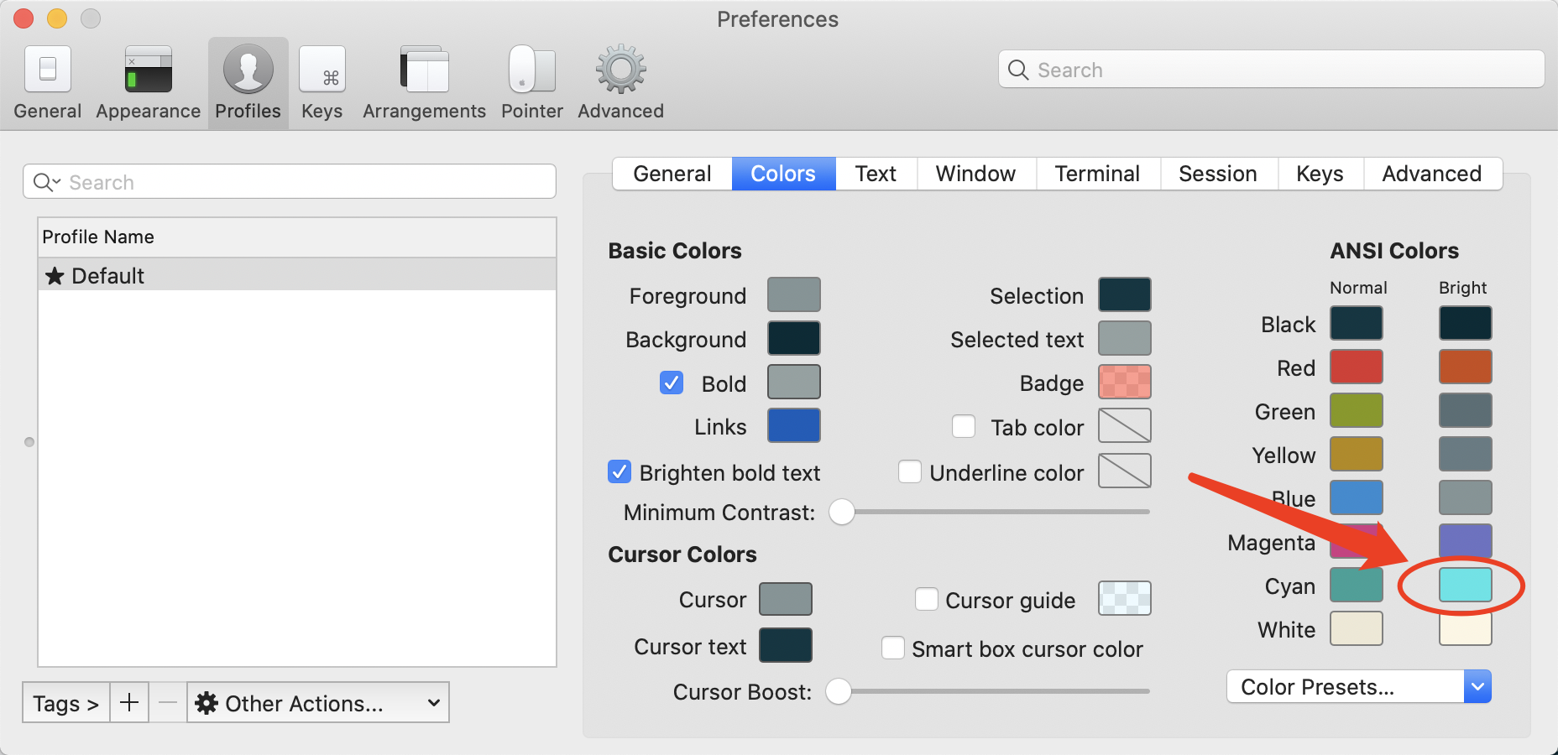Viewport: 1558px width, 755px height.
Task: Open the Advanced preferences pane
Action: click(x=619, y=81)
